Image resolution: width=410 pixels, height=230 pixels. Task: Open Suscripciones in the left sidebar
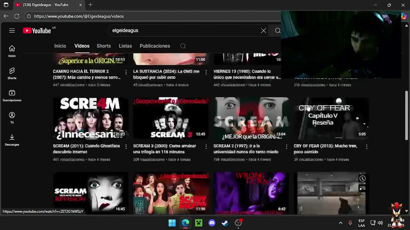coord(12,96)
